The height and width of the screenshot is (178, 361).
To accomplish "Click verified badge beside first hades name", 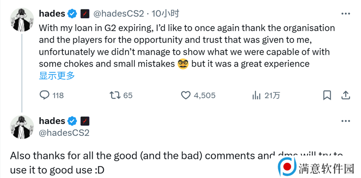I will click(72, 14).
